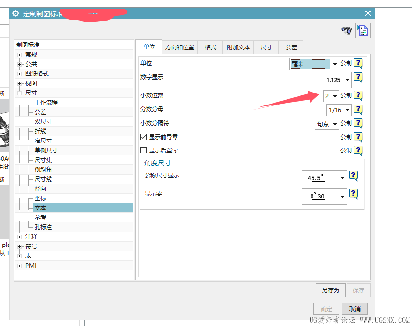The width and height of the screenshot is (412, 326).
Task: Select 坐标 in the tree
Action: pos(40,198)
